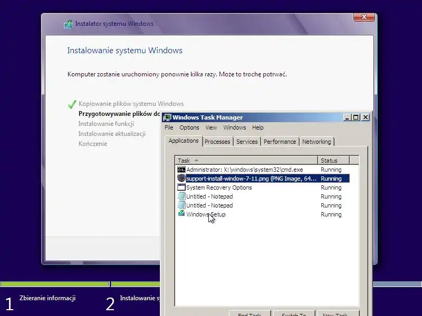
Task: Click the first green progress bar segment
Action: 54,284
